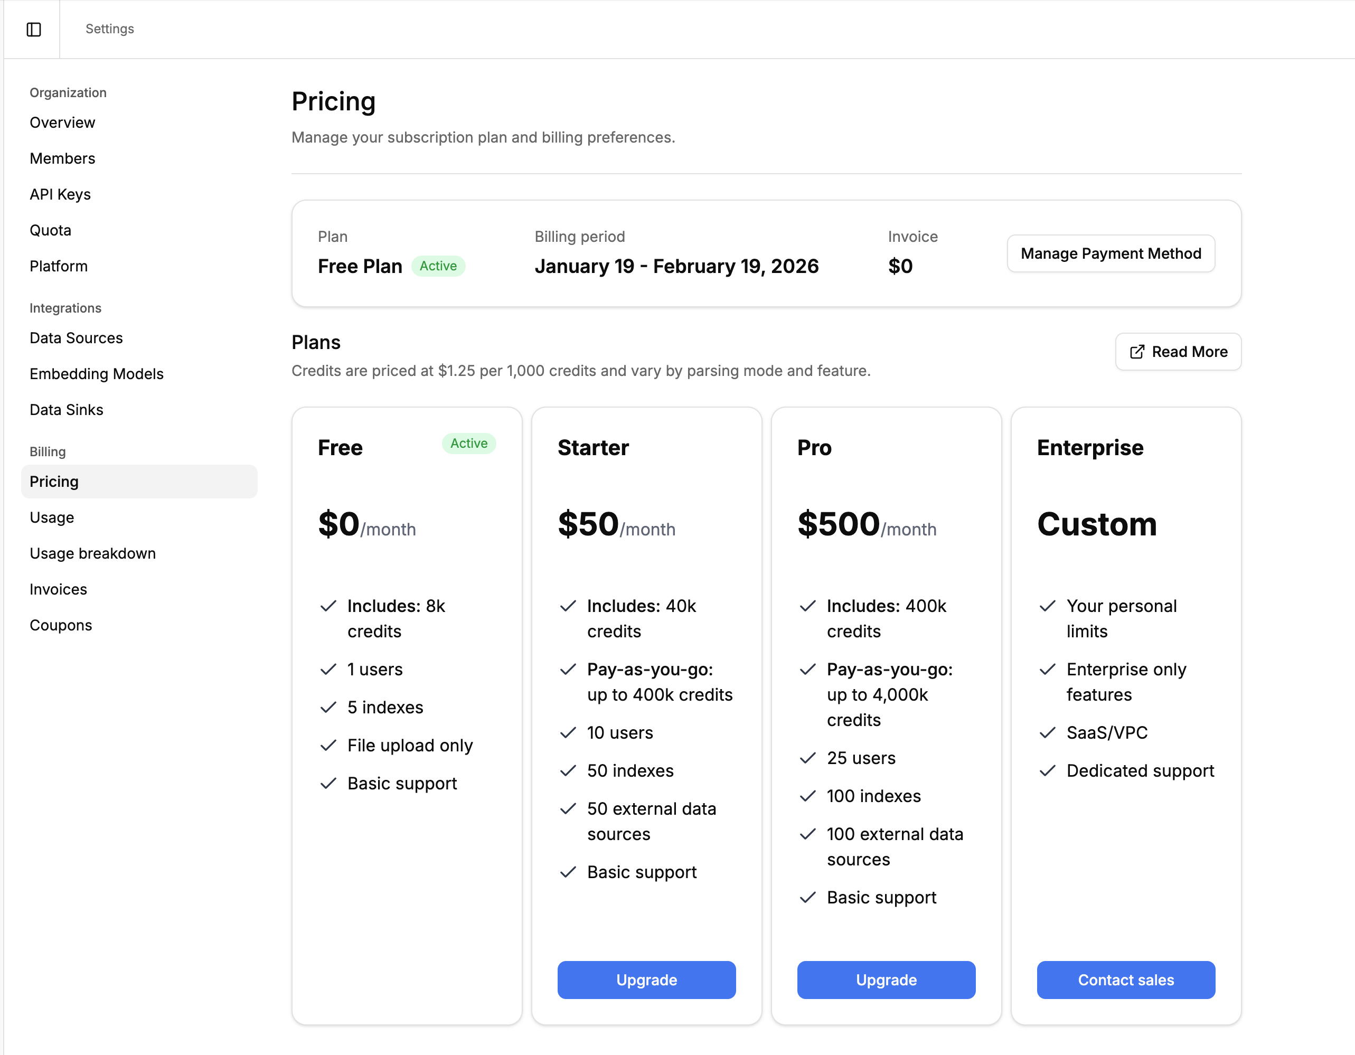Go to Members in sidebar
The width and height of the screenshot is (1355, 1055).
pyautogui.click(x=62, y=158)
